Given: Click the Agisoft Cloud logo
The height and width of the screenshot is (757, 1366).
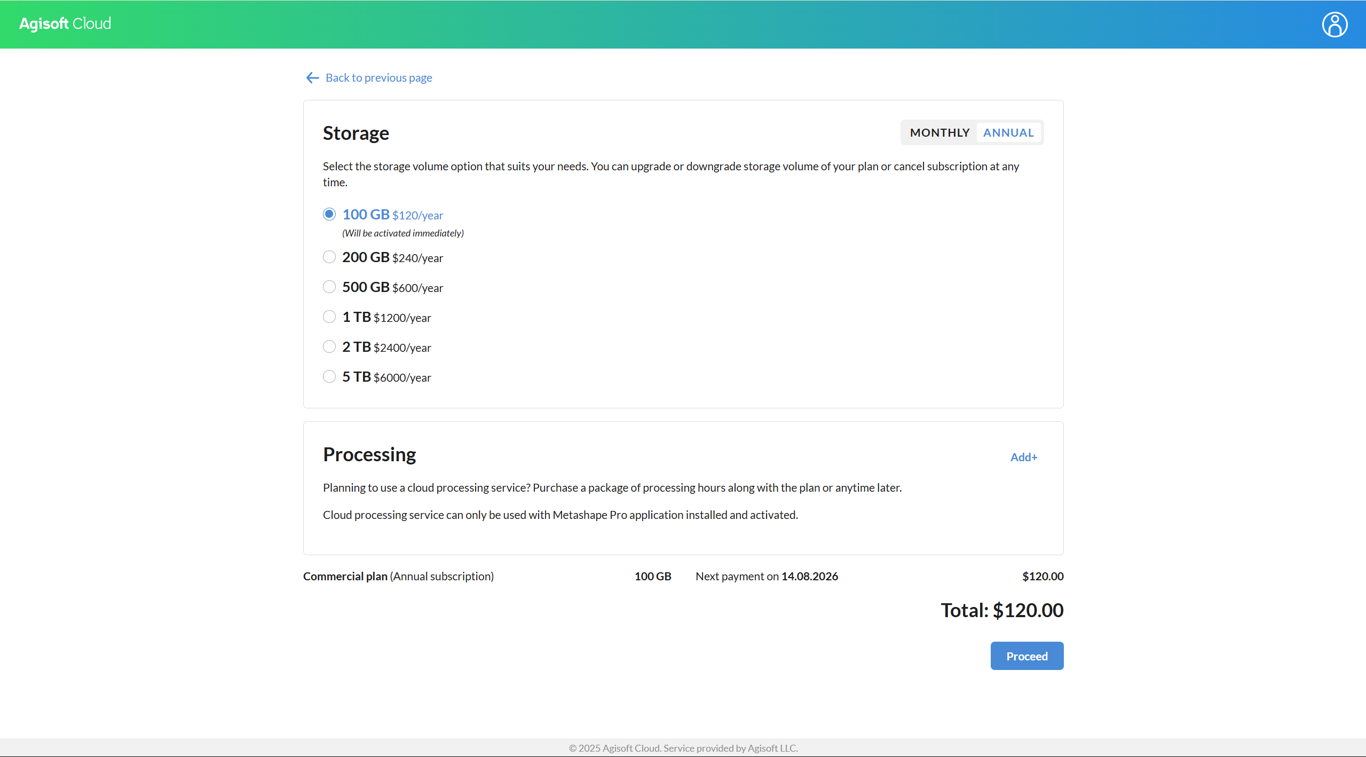Looking at the screenshot, I should [65, 23].
